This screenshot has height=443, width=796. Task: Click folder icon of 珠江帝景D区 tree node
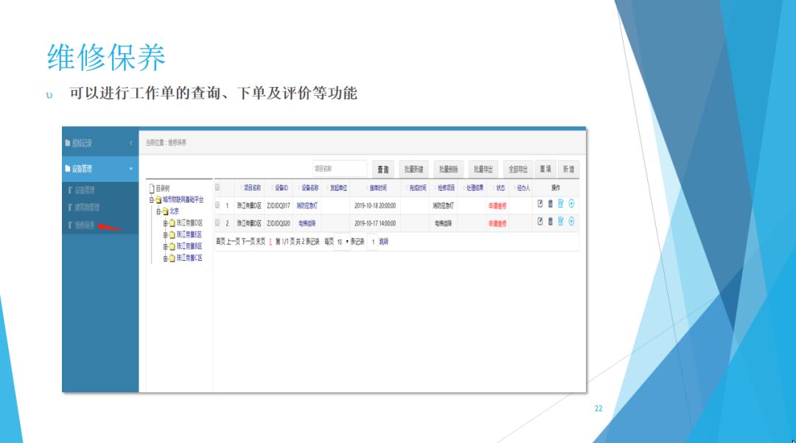click(x=172, y=223)
